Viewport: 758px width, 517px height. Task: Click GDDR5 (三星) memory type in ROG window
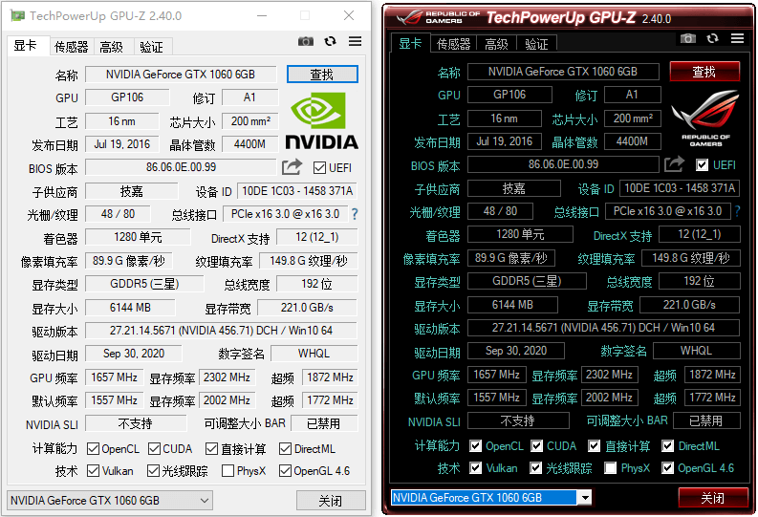tap(527, 281)
